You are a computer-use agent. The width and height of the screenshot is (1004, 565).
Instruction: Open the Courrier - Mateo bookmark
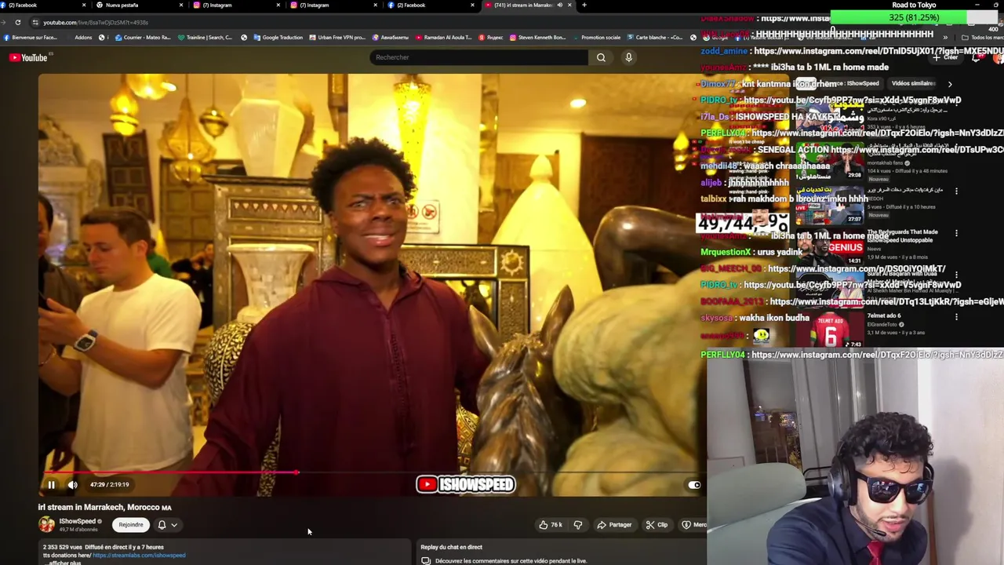[x=142, y=38]
